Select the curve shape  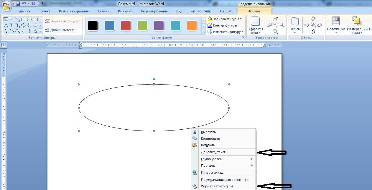[x=18, y=31]
